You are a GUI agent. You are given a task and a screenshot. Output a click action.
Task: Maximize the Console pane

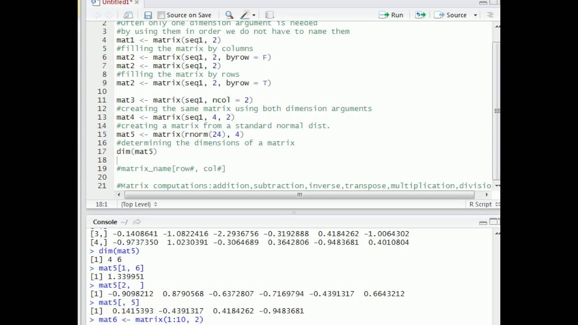click(x=494, y=222)
